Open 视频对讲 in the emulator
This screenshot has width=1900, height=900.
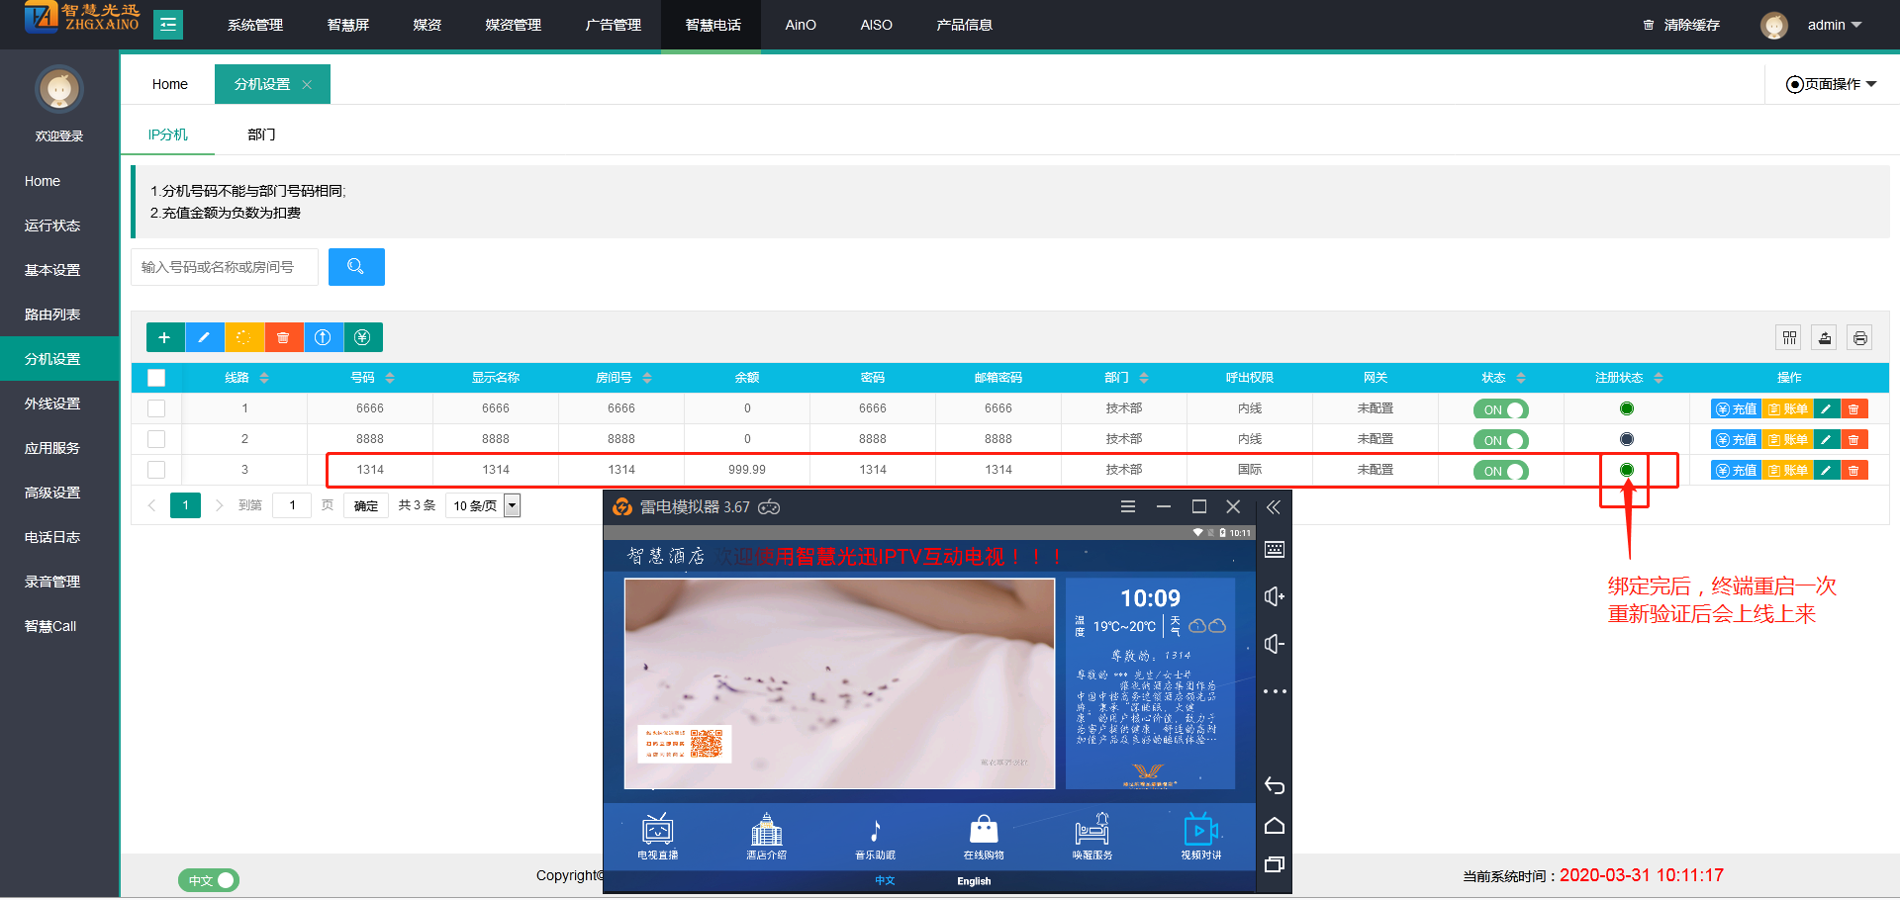(x=1200, y=837)
